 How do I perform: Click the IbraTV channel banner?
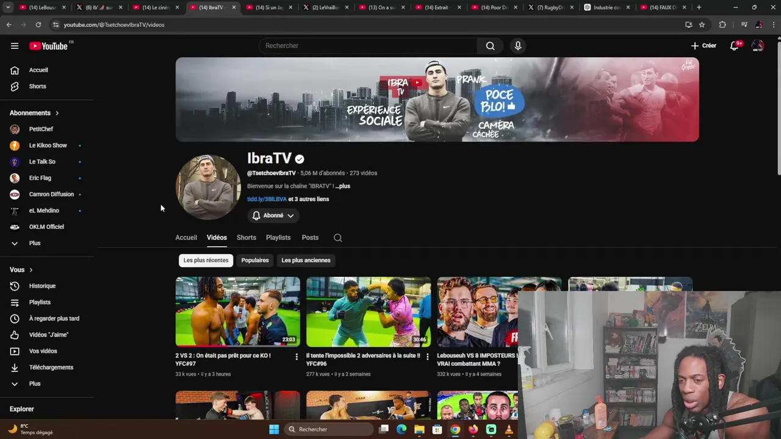[x=437, y=99]
